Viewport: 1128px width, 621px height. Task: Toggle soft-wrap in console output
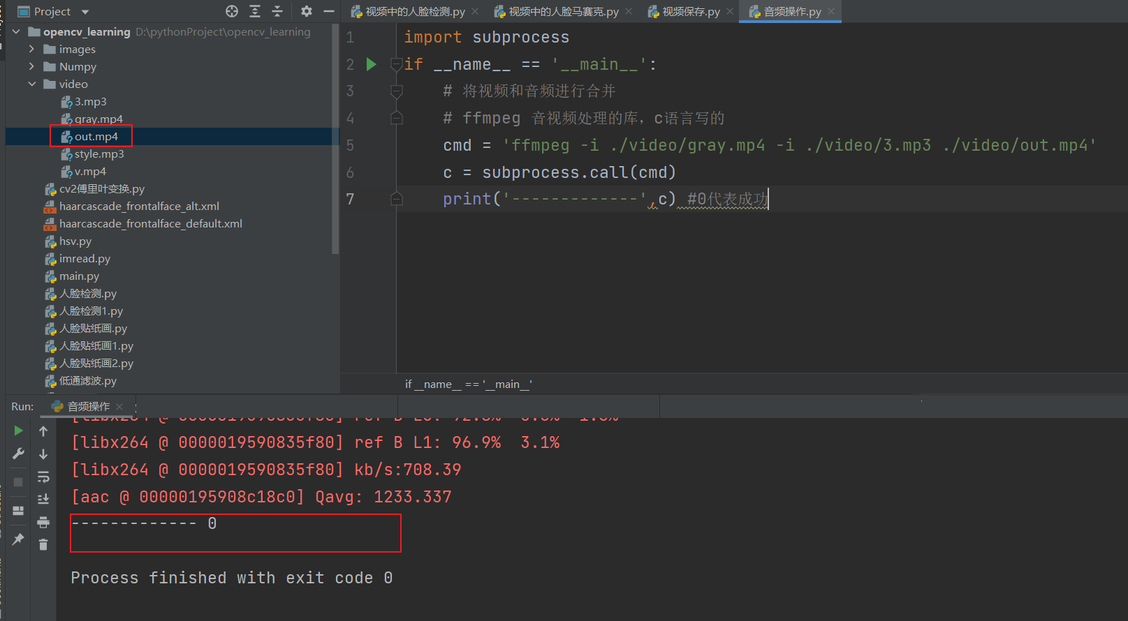[x=43, y=477]
